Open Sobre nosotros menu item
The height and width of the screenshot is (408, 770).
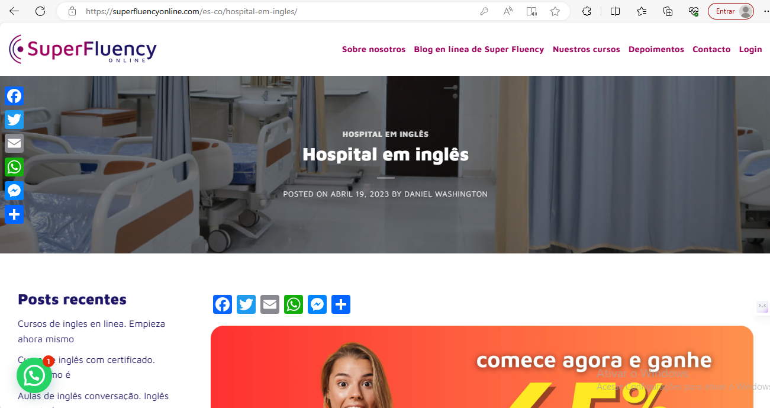point(373,49)
